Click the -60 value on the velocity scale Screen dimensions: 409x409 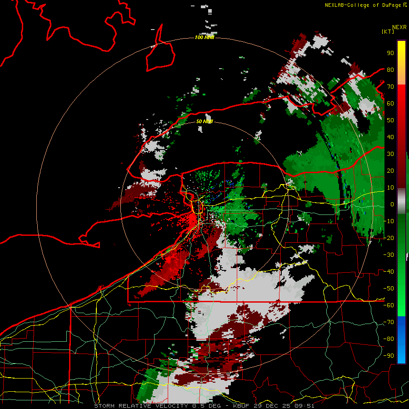click(389, 305)
